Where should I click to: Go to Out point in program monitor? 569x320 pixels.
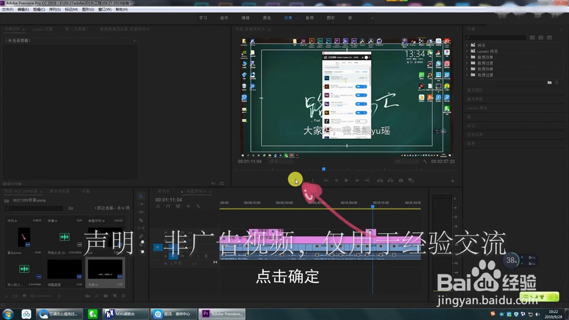point(367,180)
